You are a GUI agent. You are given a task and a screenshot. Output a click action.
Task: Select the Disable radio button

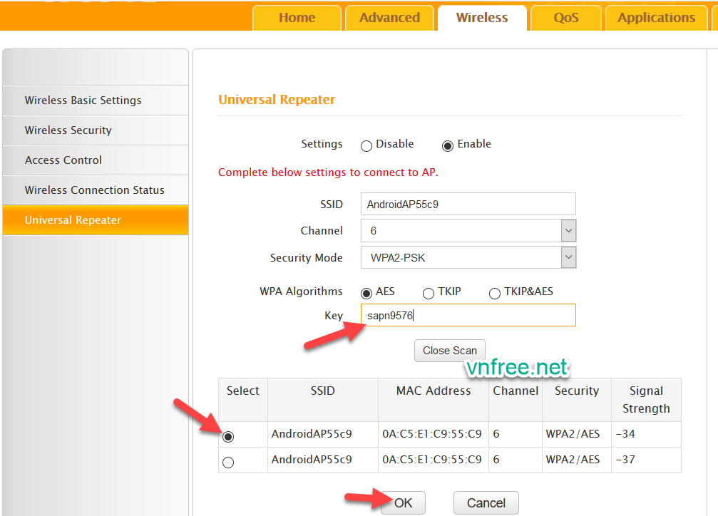pyautogui.click(x=366, y=145)
